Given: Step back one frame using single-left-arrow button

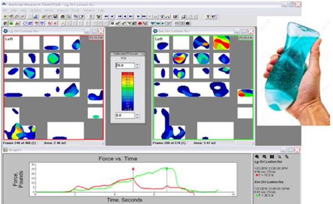Looking at the screenshot, I should coord(112,16).
